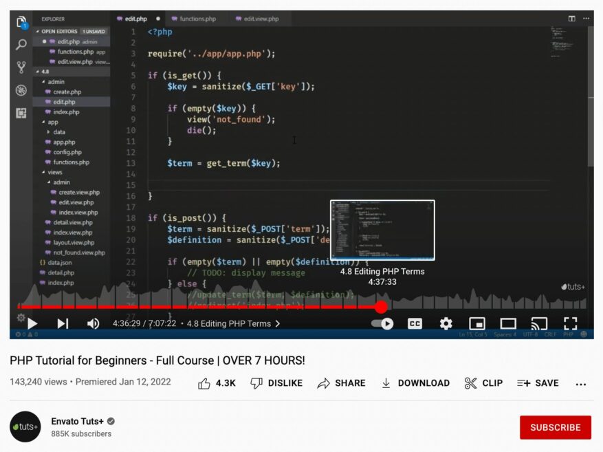Image resolution: width=603 pixels, height=452 pixels.
Task: Mute the video using the volume icon
Action: [x=93, y=323]
